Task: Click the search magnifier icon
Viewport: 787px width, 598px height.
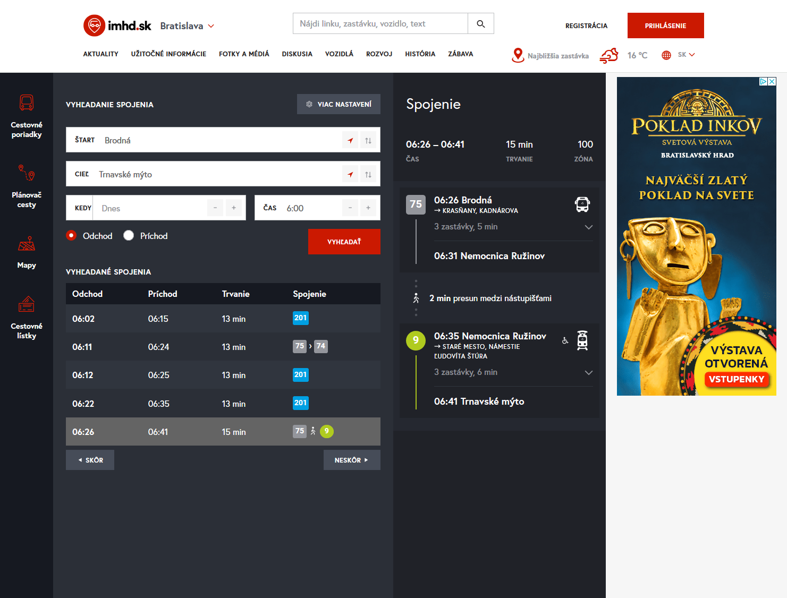Action: click(480, 24)
